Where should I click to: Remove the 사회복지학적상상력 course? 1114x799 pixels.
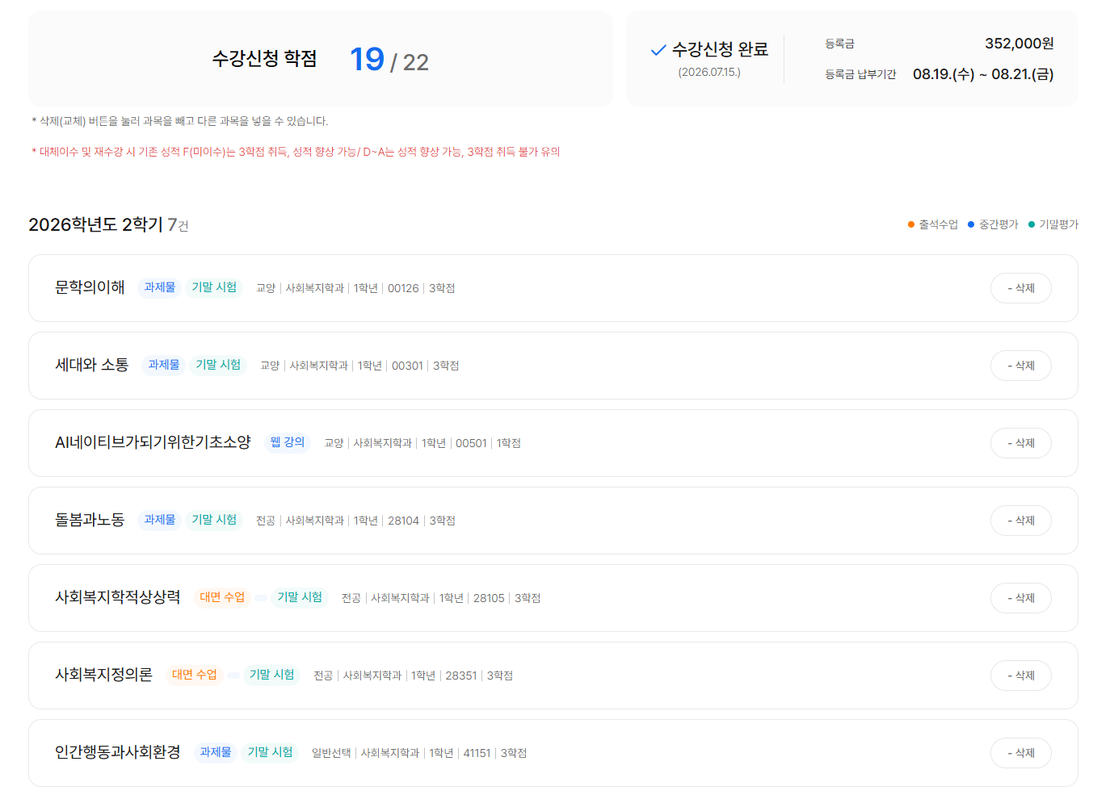tap(1020, 598)
